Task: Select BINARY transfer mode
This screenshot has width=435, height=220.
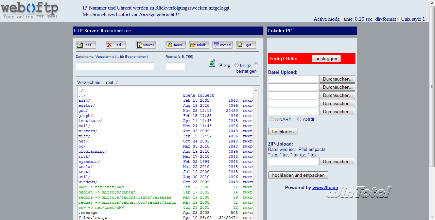Action: tap(272, 119)
